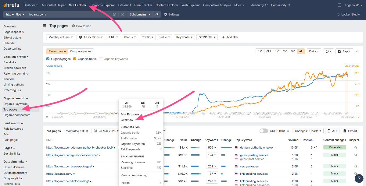The image size is (366, 186).
Task: Clear the loganix.com URL field
Action: [122, 14]
